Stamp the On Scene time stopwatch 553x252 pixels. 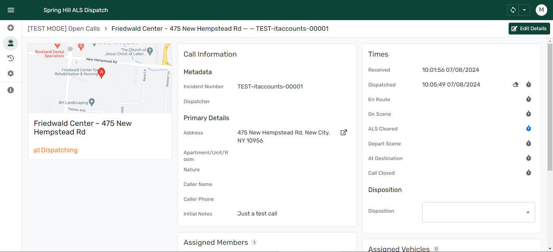coord(528,114)
